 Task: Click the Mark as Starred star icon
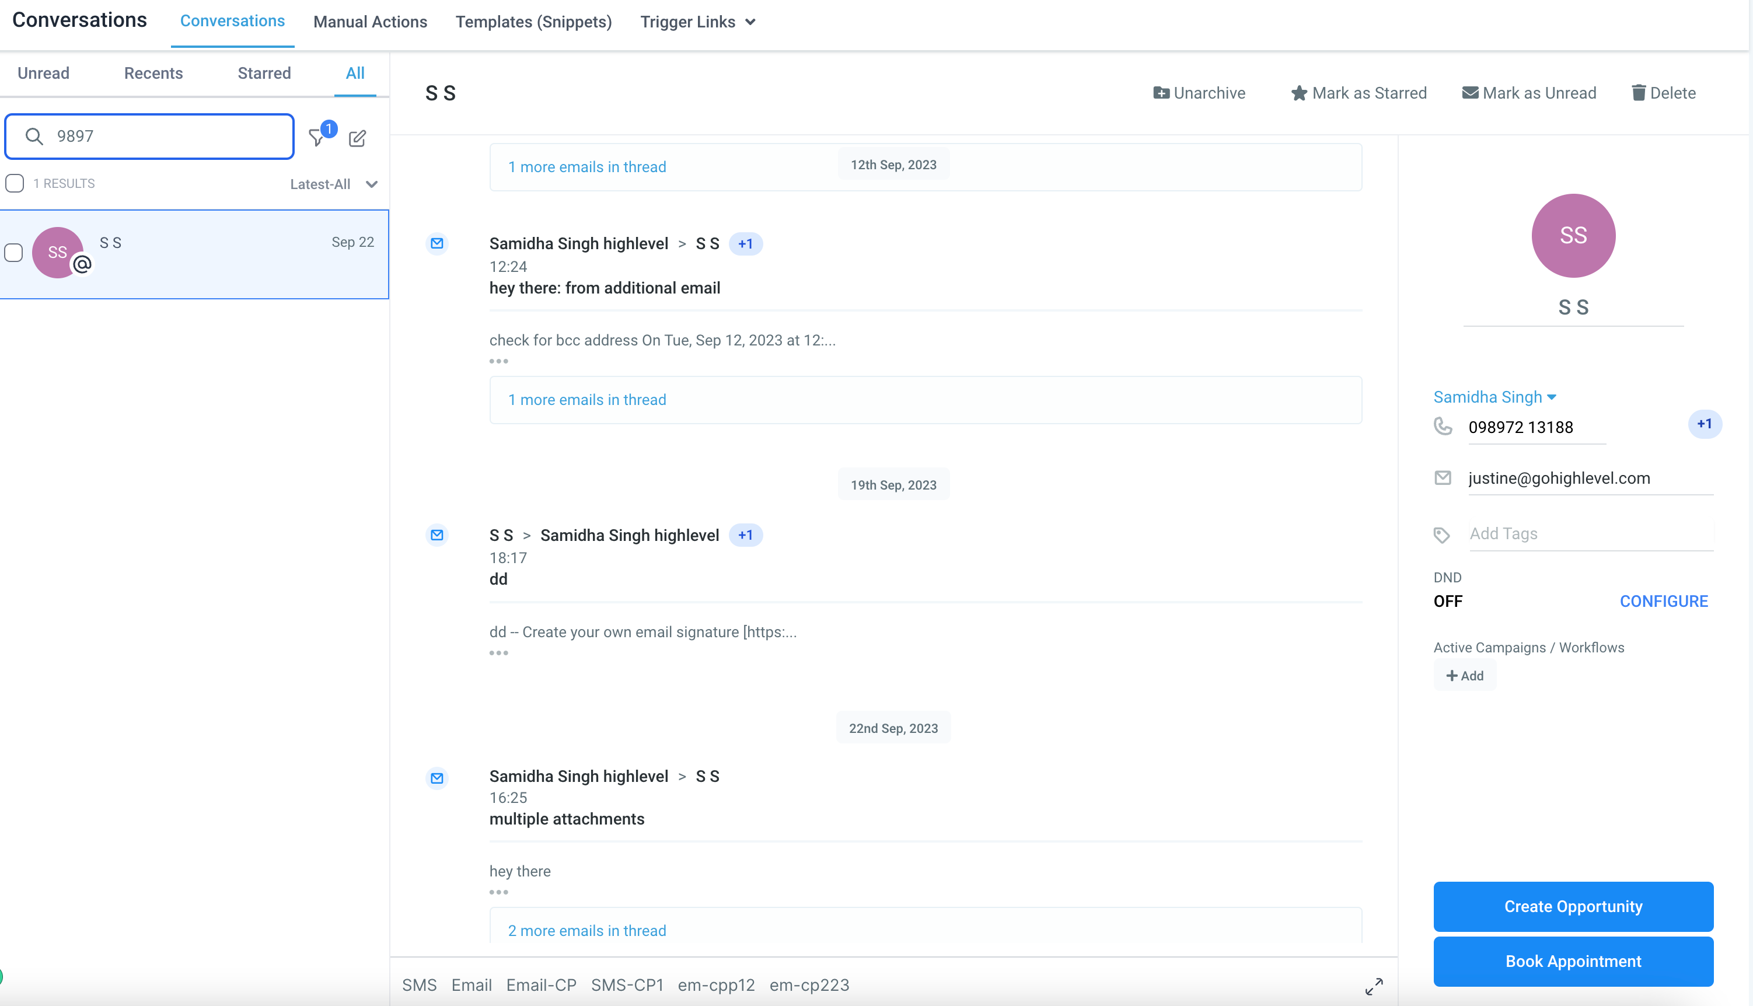[x=1298, y=93]
